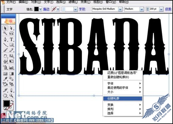This screenshot has width=173, height=124.
Task: Activate the Type tool
Action: pyautogui.click(x=11, y=39)
